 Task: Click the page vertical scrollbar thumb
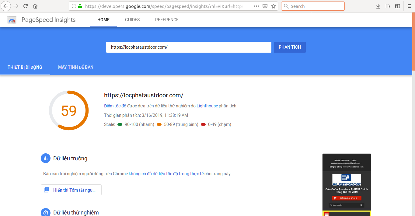coord(413,41)
